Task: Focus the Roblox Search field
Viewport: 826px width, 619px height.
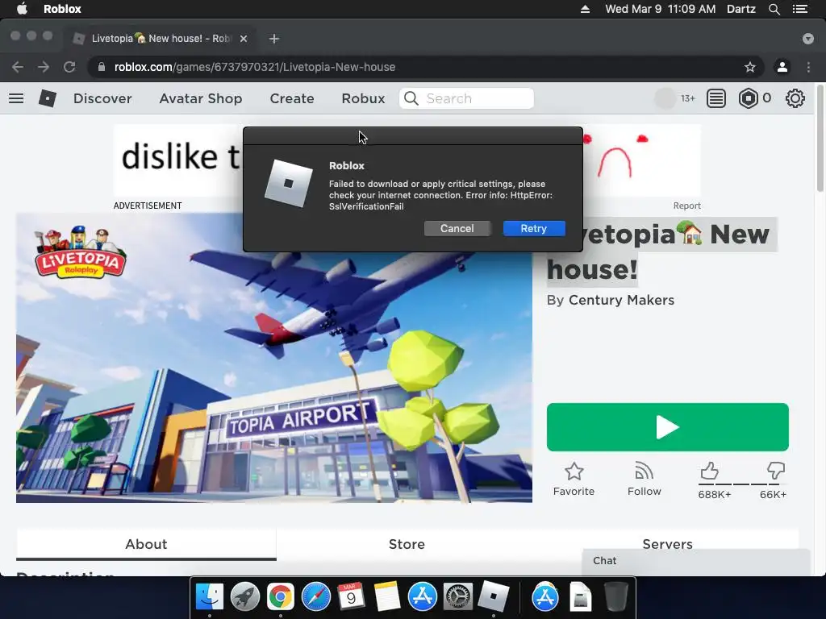Action: click(x=467, y=98)
